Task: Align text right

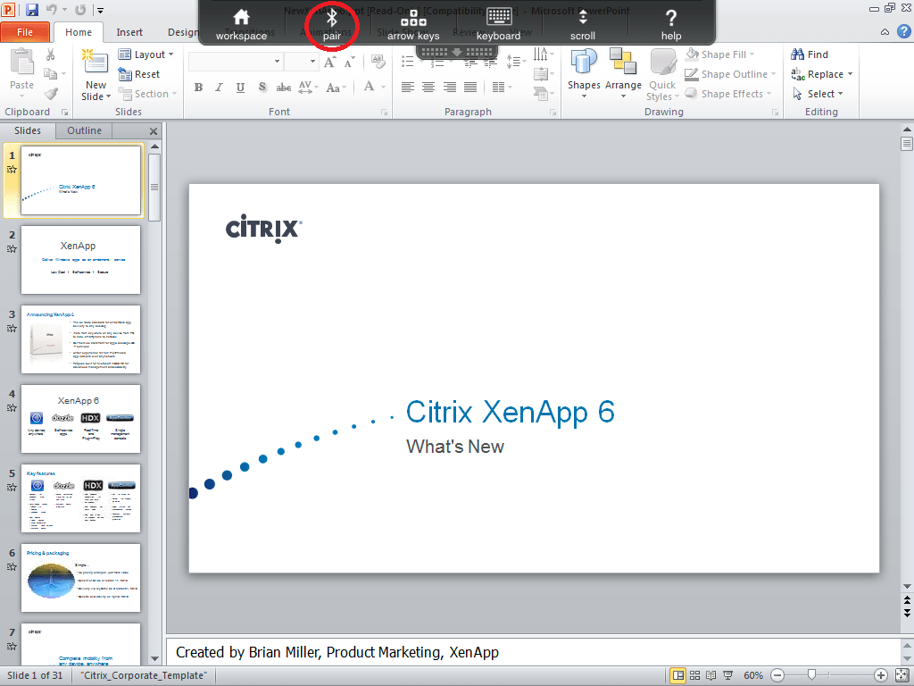Action: (x=450, y=88)
